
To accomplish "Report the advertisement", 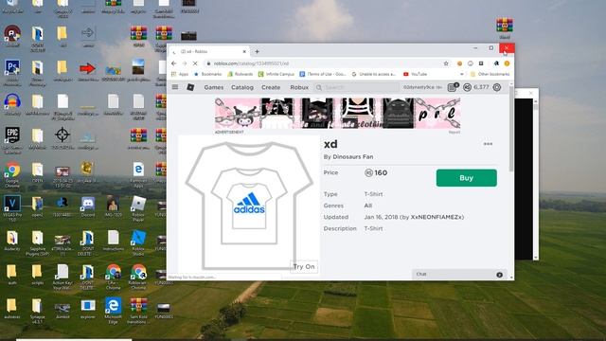I will point(454,133).
